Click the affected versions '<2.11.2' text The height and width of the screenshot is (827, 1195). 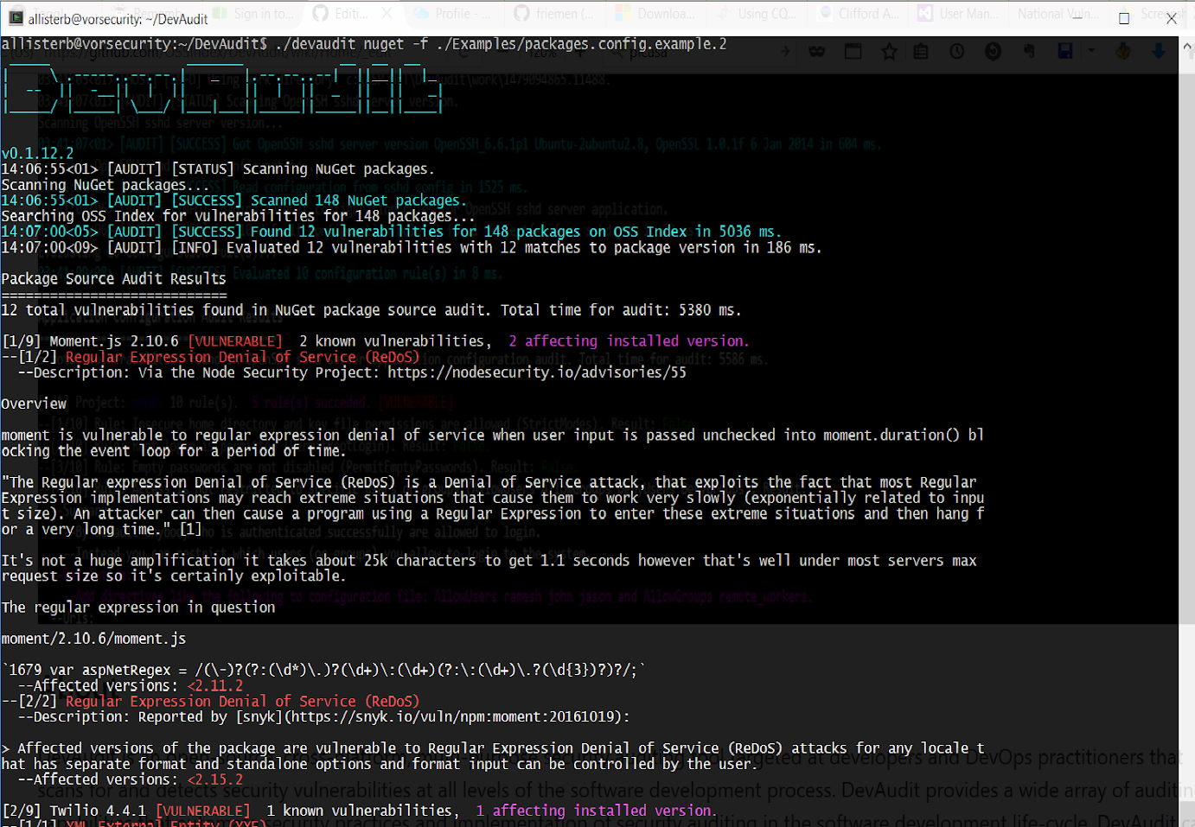point(215,685)
